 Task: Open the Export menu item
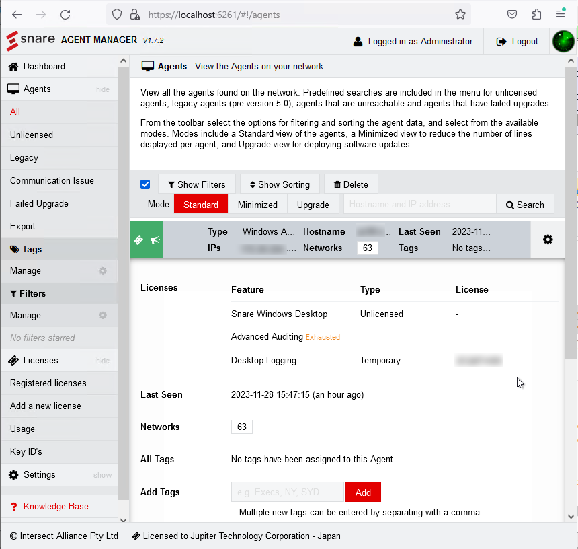(x=59, y=227)
